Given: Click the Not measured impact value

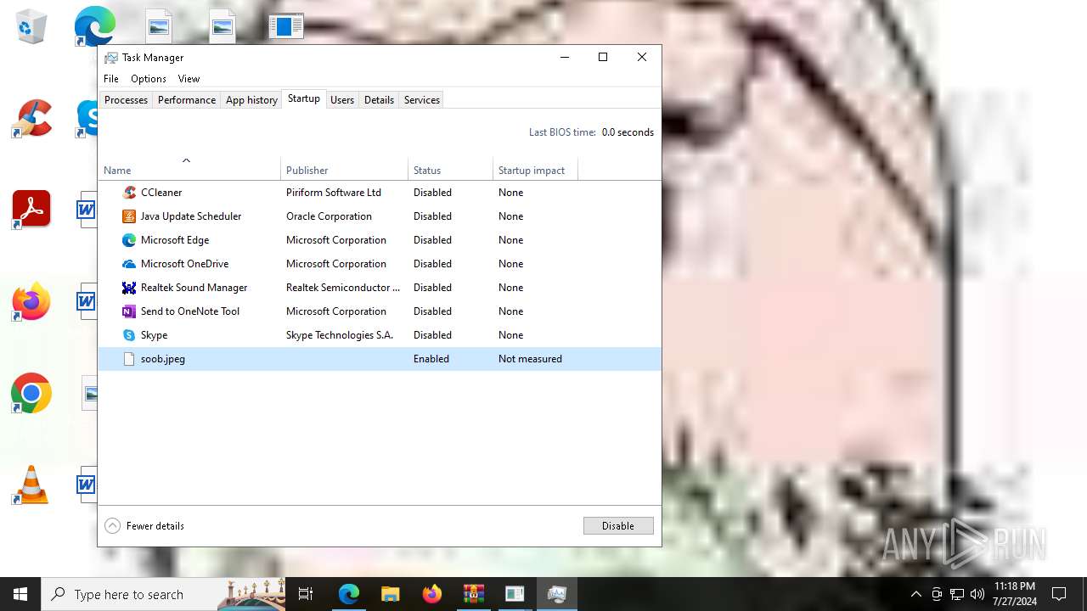Looking at the screenshot, I should coord(530,359).
